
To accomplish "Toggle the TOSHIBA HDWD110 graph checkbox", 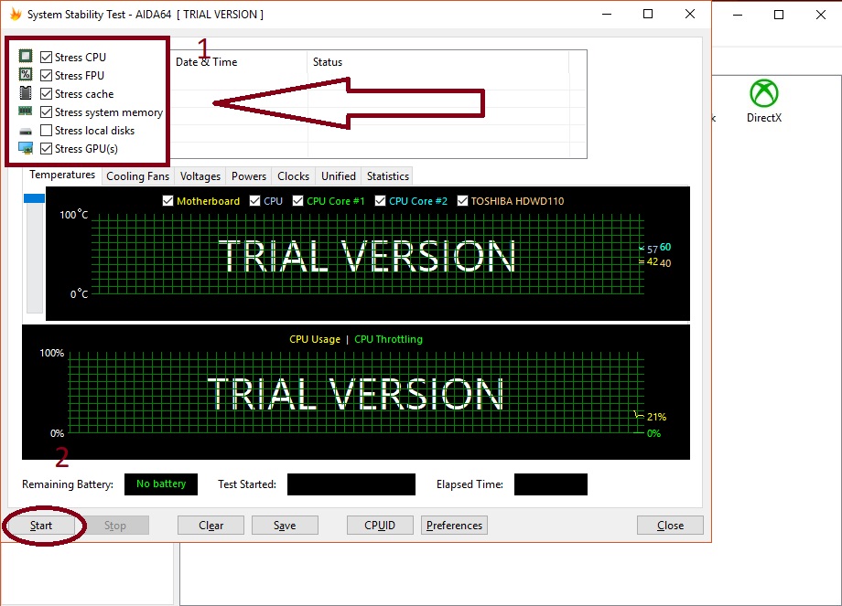I will coord(462,200).
